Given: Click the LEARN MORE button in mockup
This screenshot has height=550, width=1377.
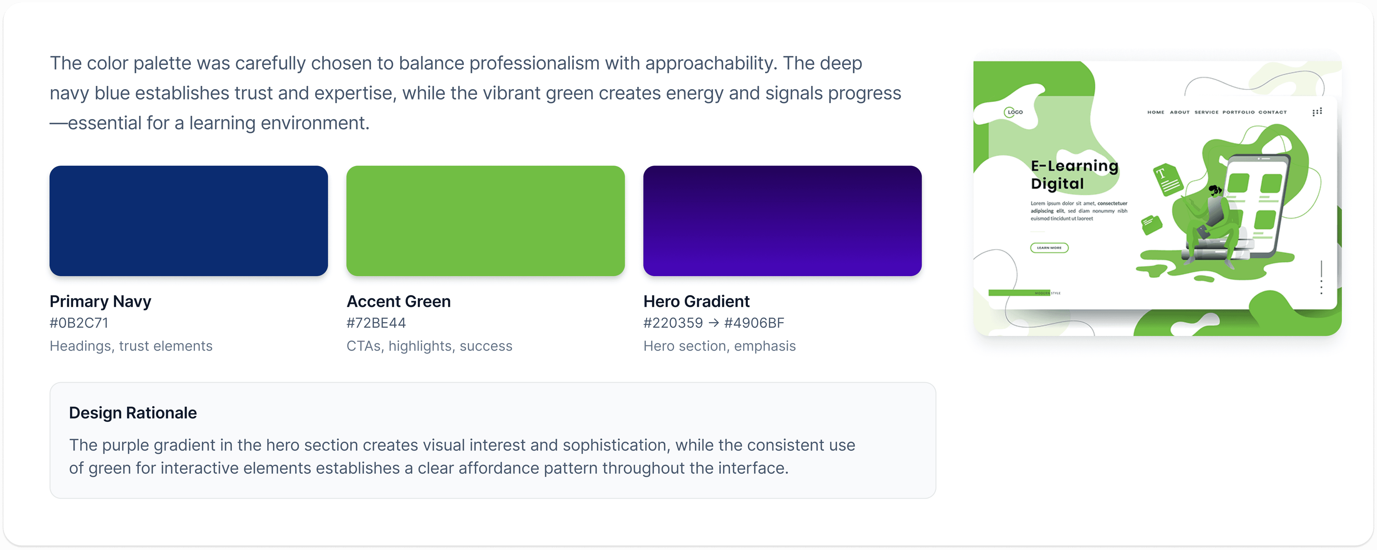Looking at the screenshot, I should pos(1049,248).
